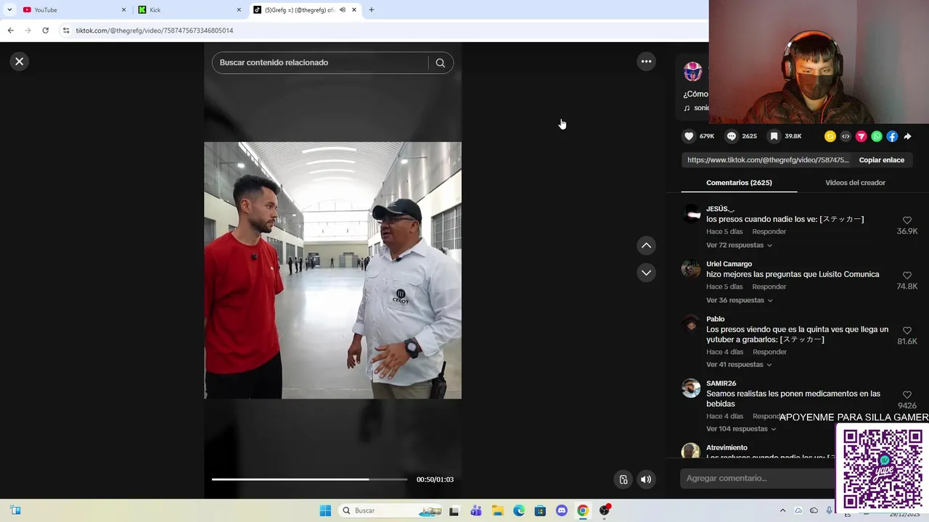This screenshot has height=522, width=929.
Task: Reply to Uriel Camargo via Responder
Action: coord(769,287)
